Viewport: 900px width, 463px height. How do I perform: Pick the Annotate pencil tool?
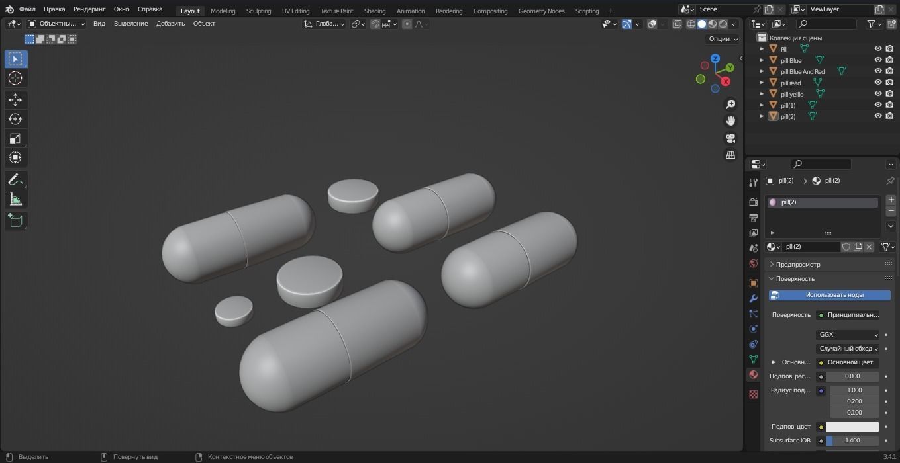point(16,179)
